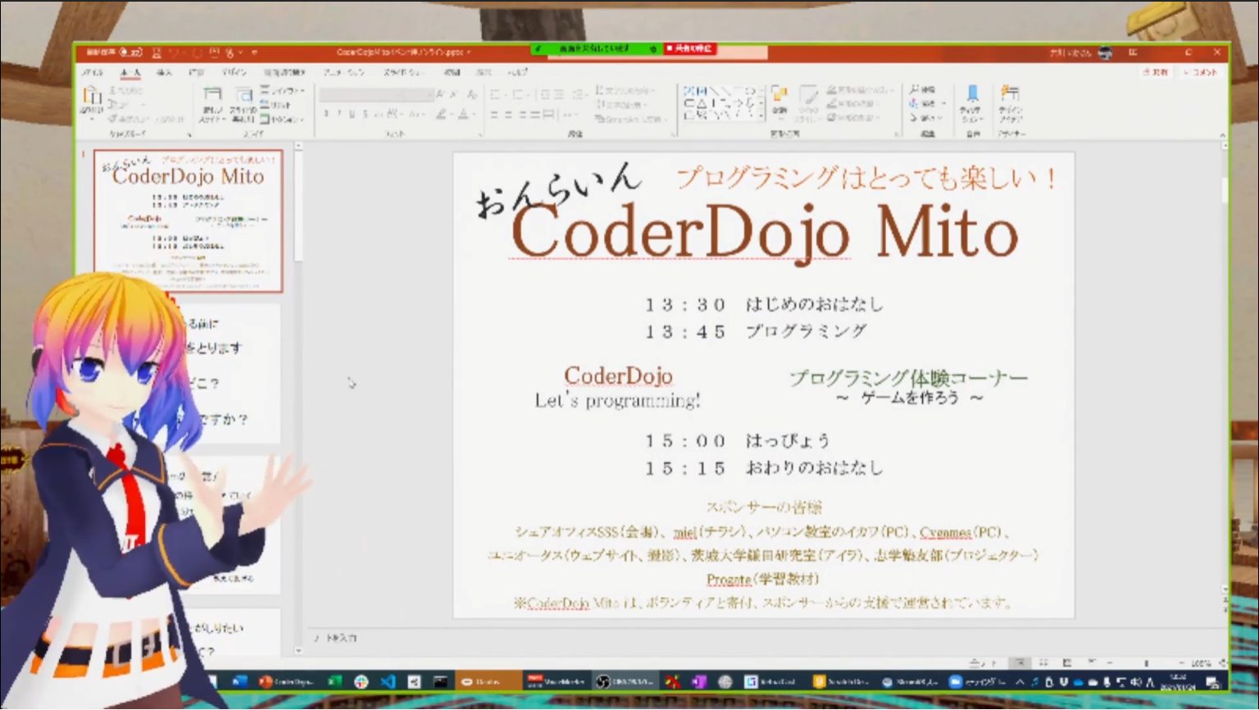
Task: Click the numbered list icon
Action: [518, 94]
